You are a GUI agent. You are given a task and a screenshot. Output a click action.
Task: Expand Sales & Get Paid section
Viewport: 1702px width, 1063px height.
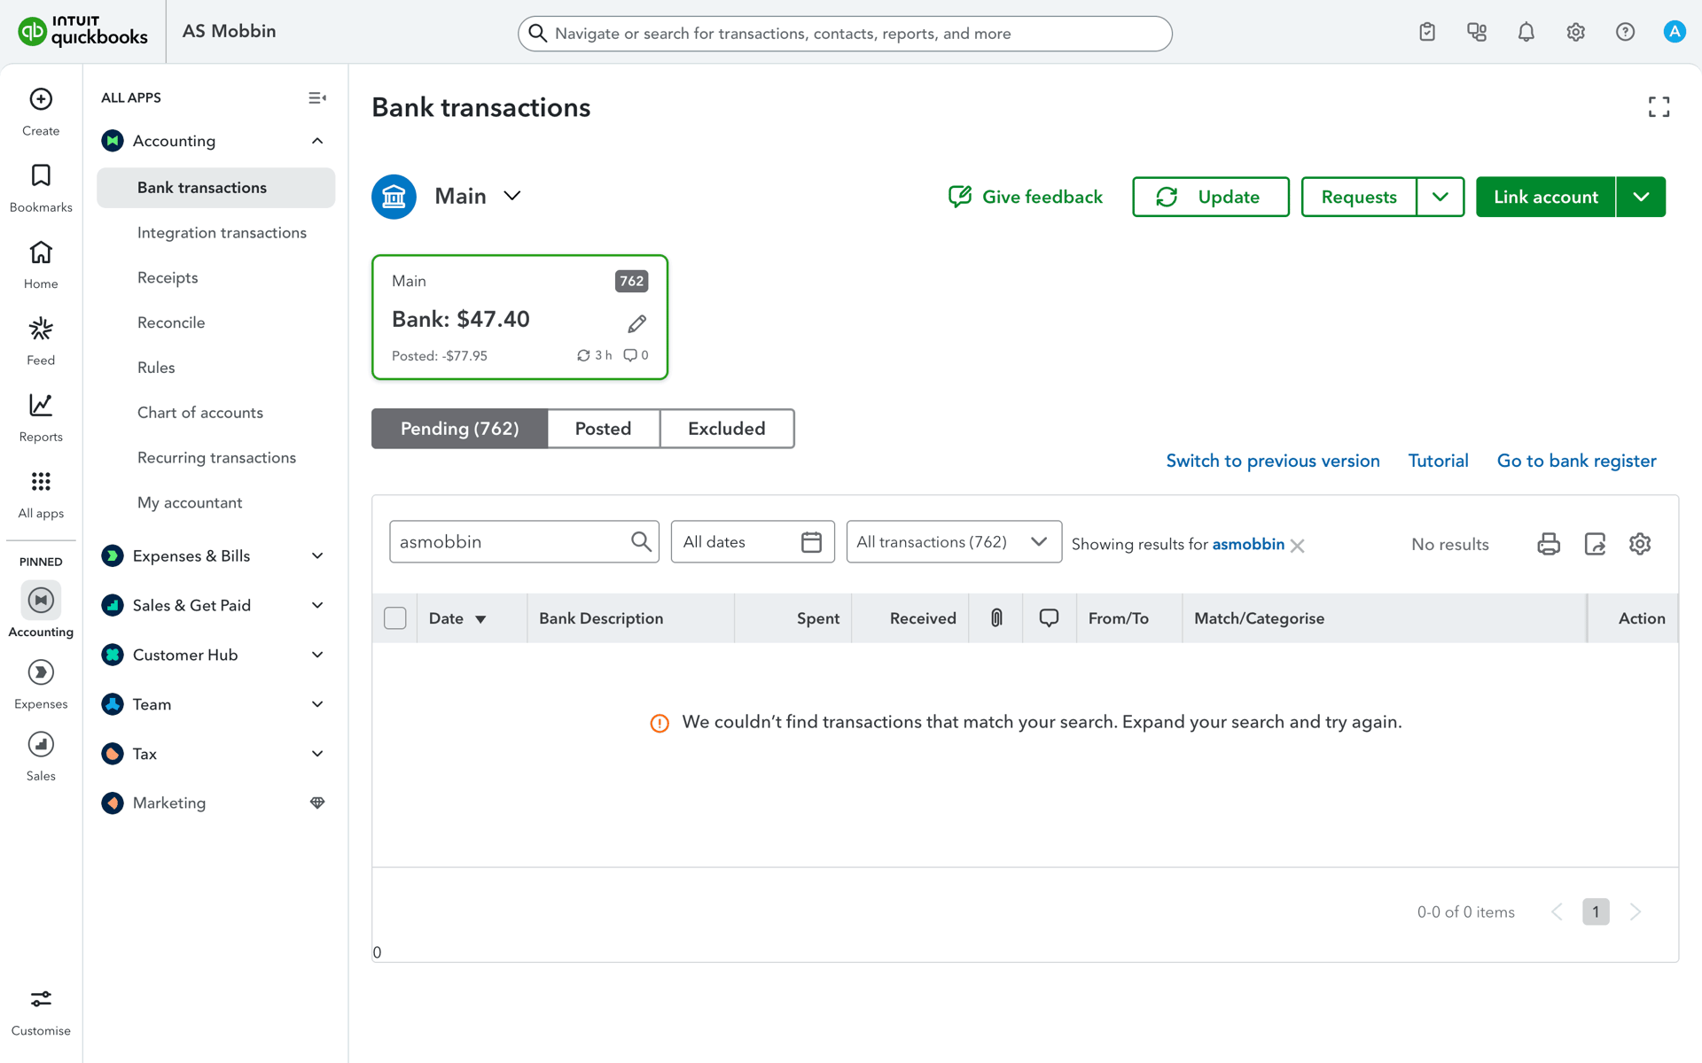pyautogui.click(x=317, y=605)
